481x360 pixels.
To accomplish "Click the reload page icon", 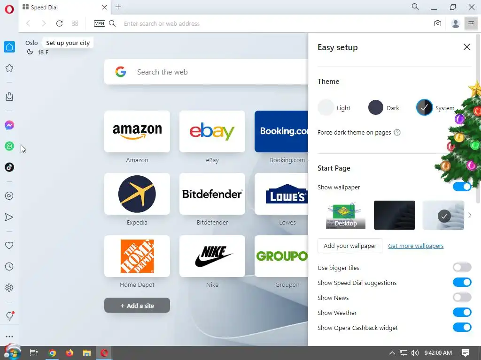I will coord(59,23).
